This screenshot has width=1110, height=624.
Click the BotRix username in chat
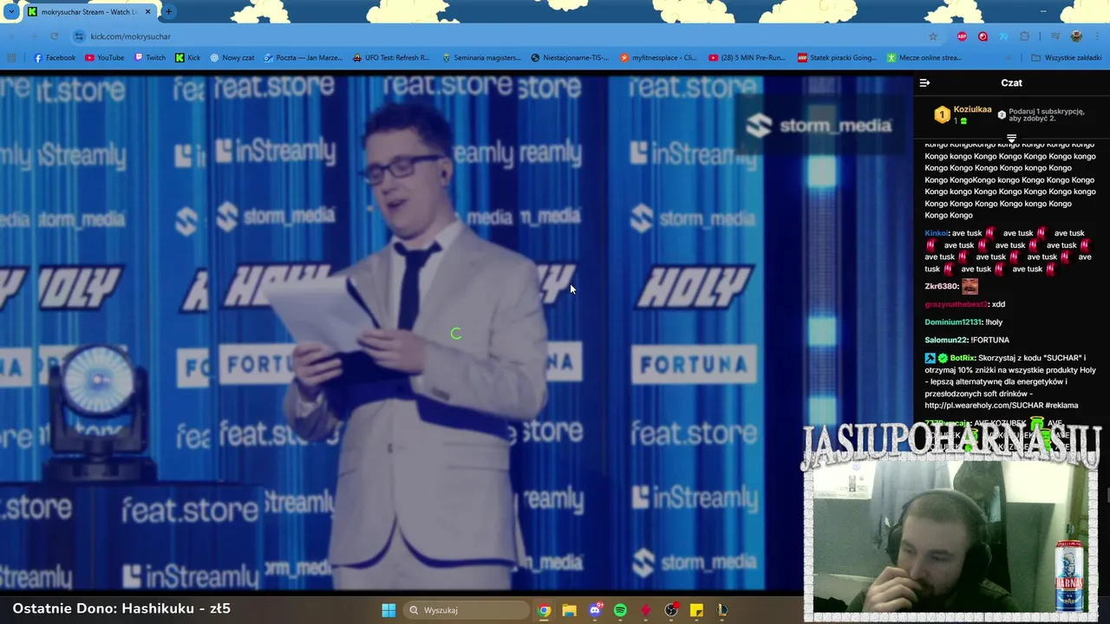tap(963, 358)
